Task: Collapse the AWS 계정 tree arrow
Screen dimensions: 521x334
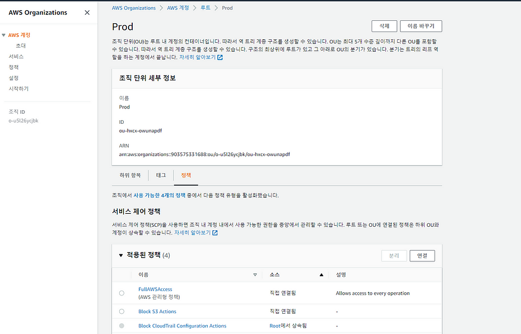Action: [x=4, y=35]
